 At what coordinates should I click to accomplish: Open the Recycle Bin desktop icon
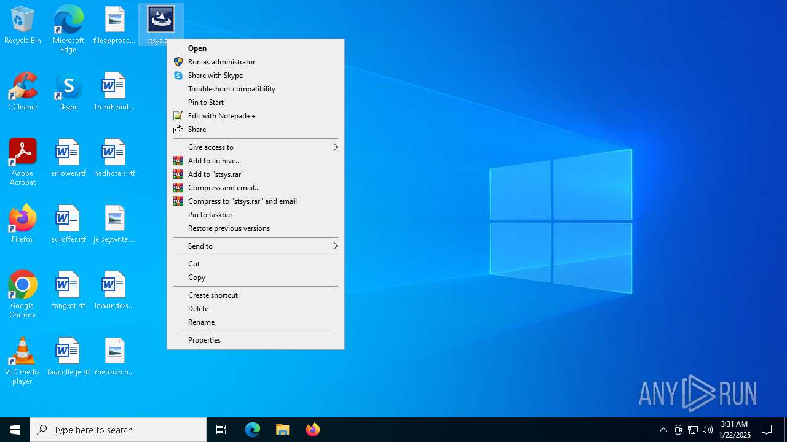[23, 25]
